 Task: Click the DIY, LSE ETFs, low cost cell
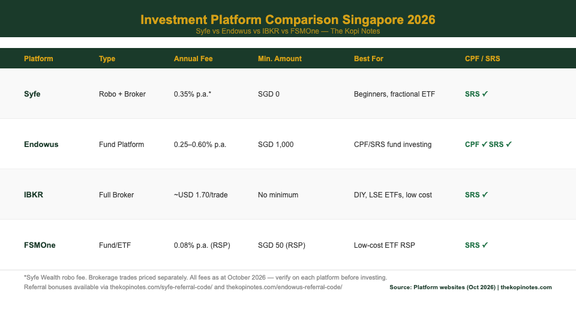point(393,195)
